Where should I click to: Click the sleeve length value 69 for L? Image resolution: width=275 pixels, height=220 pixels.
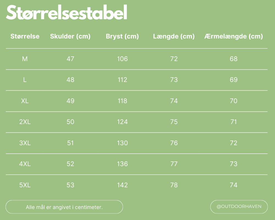(x=233, y=80)
